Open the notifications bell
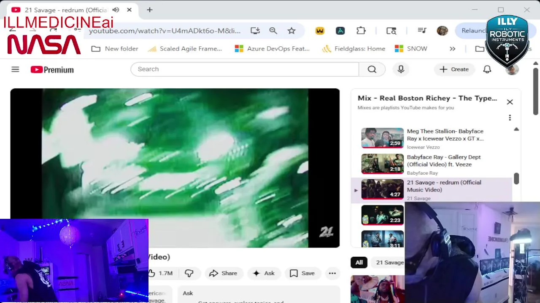Viewport: 540px width, 303px height. pos(487,69)
